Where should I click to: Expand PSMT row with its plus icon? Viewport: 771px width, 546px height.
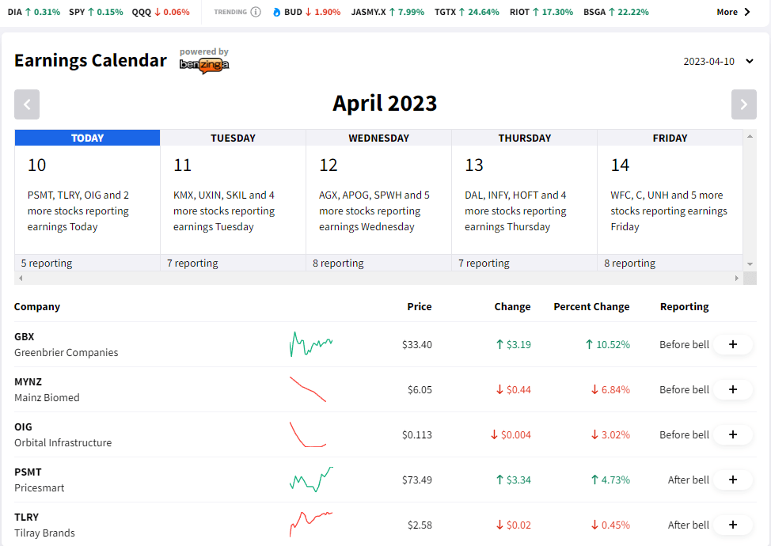tap(732, 479)
